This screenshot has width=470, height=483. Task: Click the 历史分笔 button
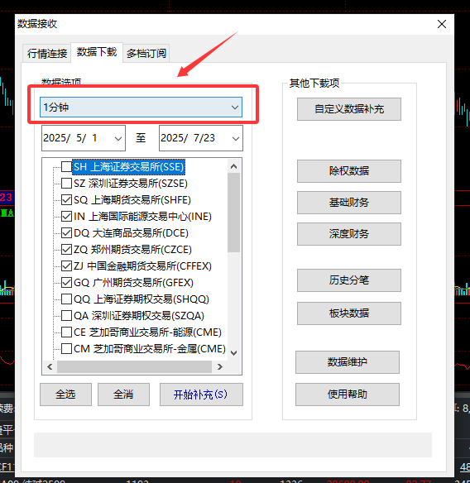pos(349,280)
